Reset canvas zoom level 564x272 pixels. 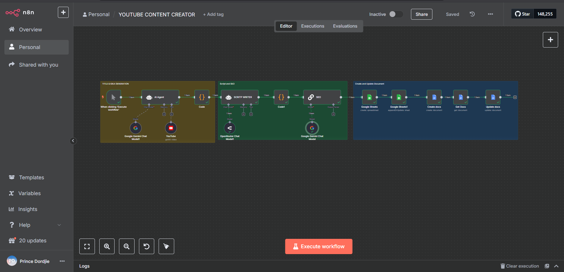coord(146,246)
